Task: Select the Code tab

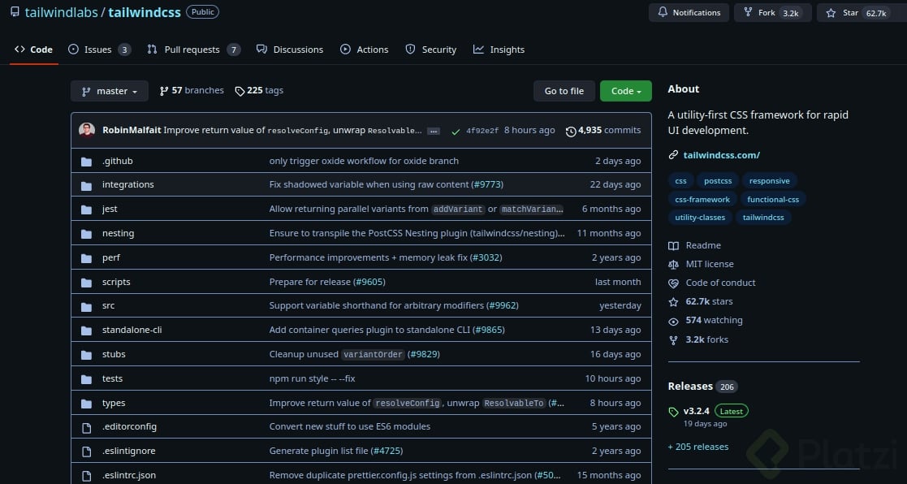Action: pos(33,50)
